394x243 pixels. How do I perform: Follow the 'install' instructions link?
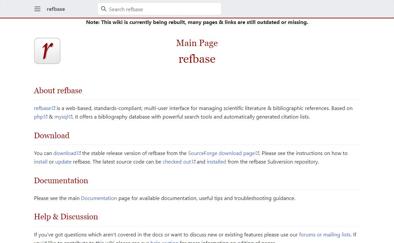[x=41, y=162]
